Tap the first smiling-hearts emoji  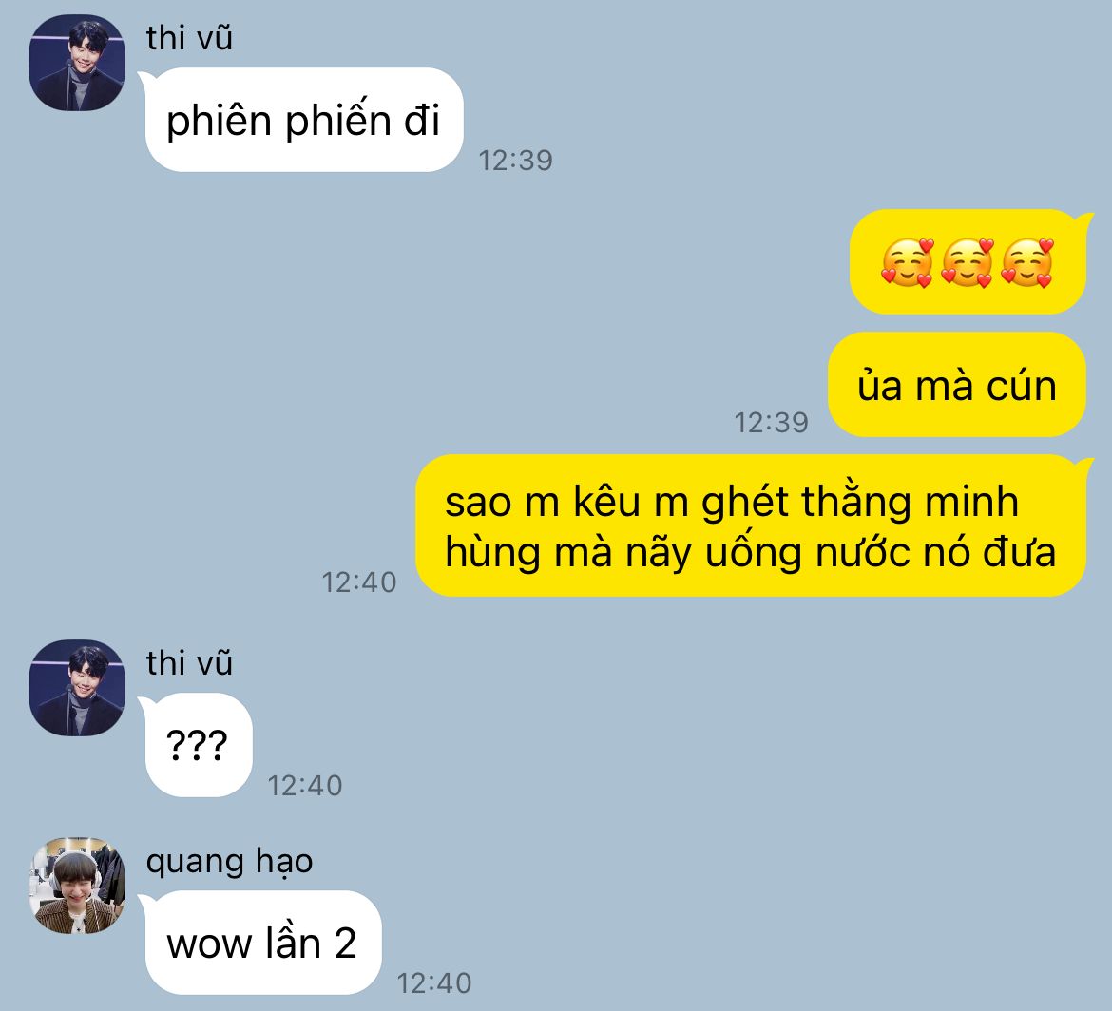[x=908, y=263]
